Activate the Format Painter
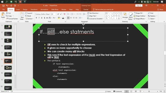Viewport: 166px width, 93px height. tap(12, 19)
